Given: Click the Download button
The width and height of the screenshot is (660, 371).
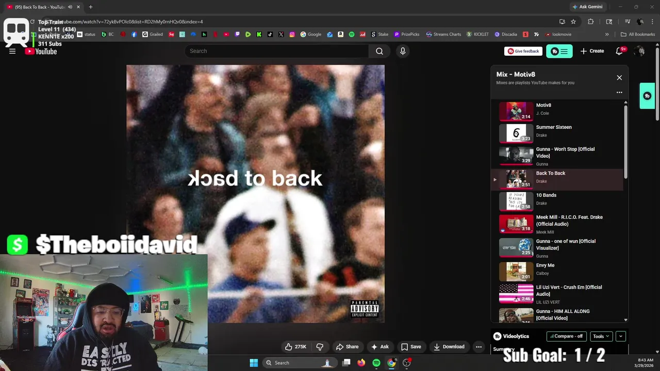Looking at the screenshot, I should click(449, 347).
